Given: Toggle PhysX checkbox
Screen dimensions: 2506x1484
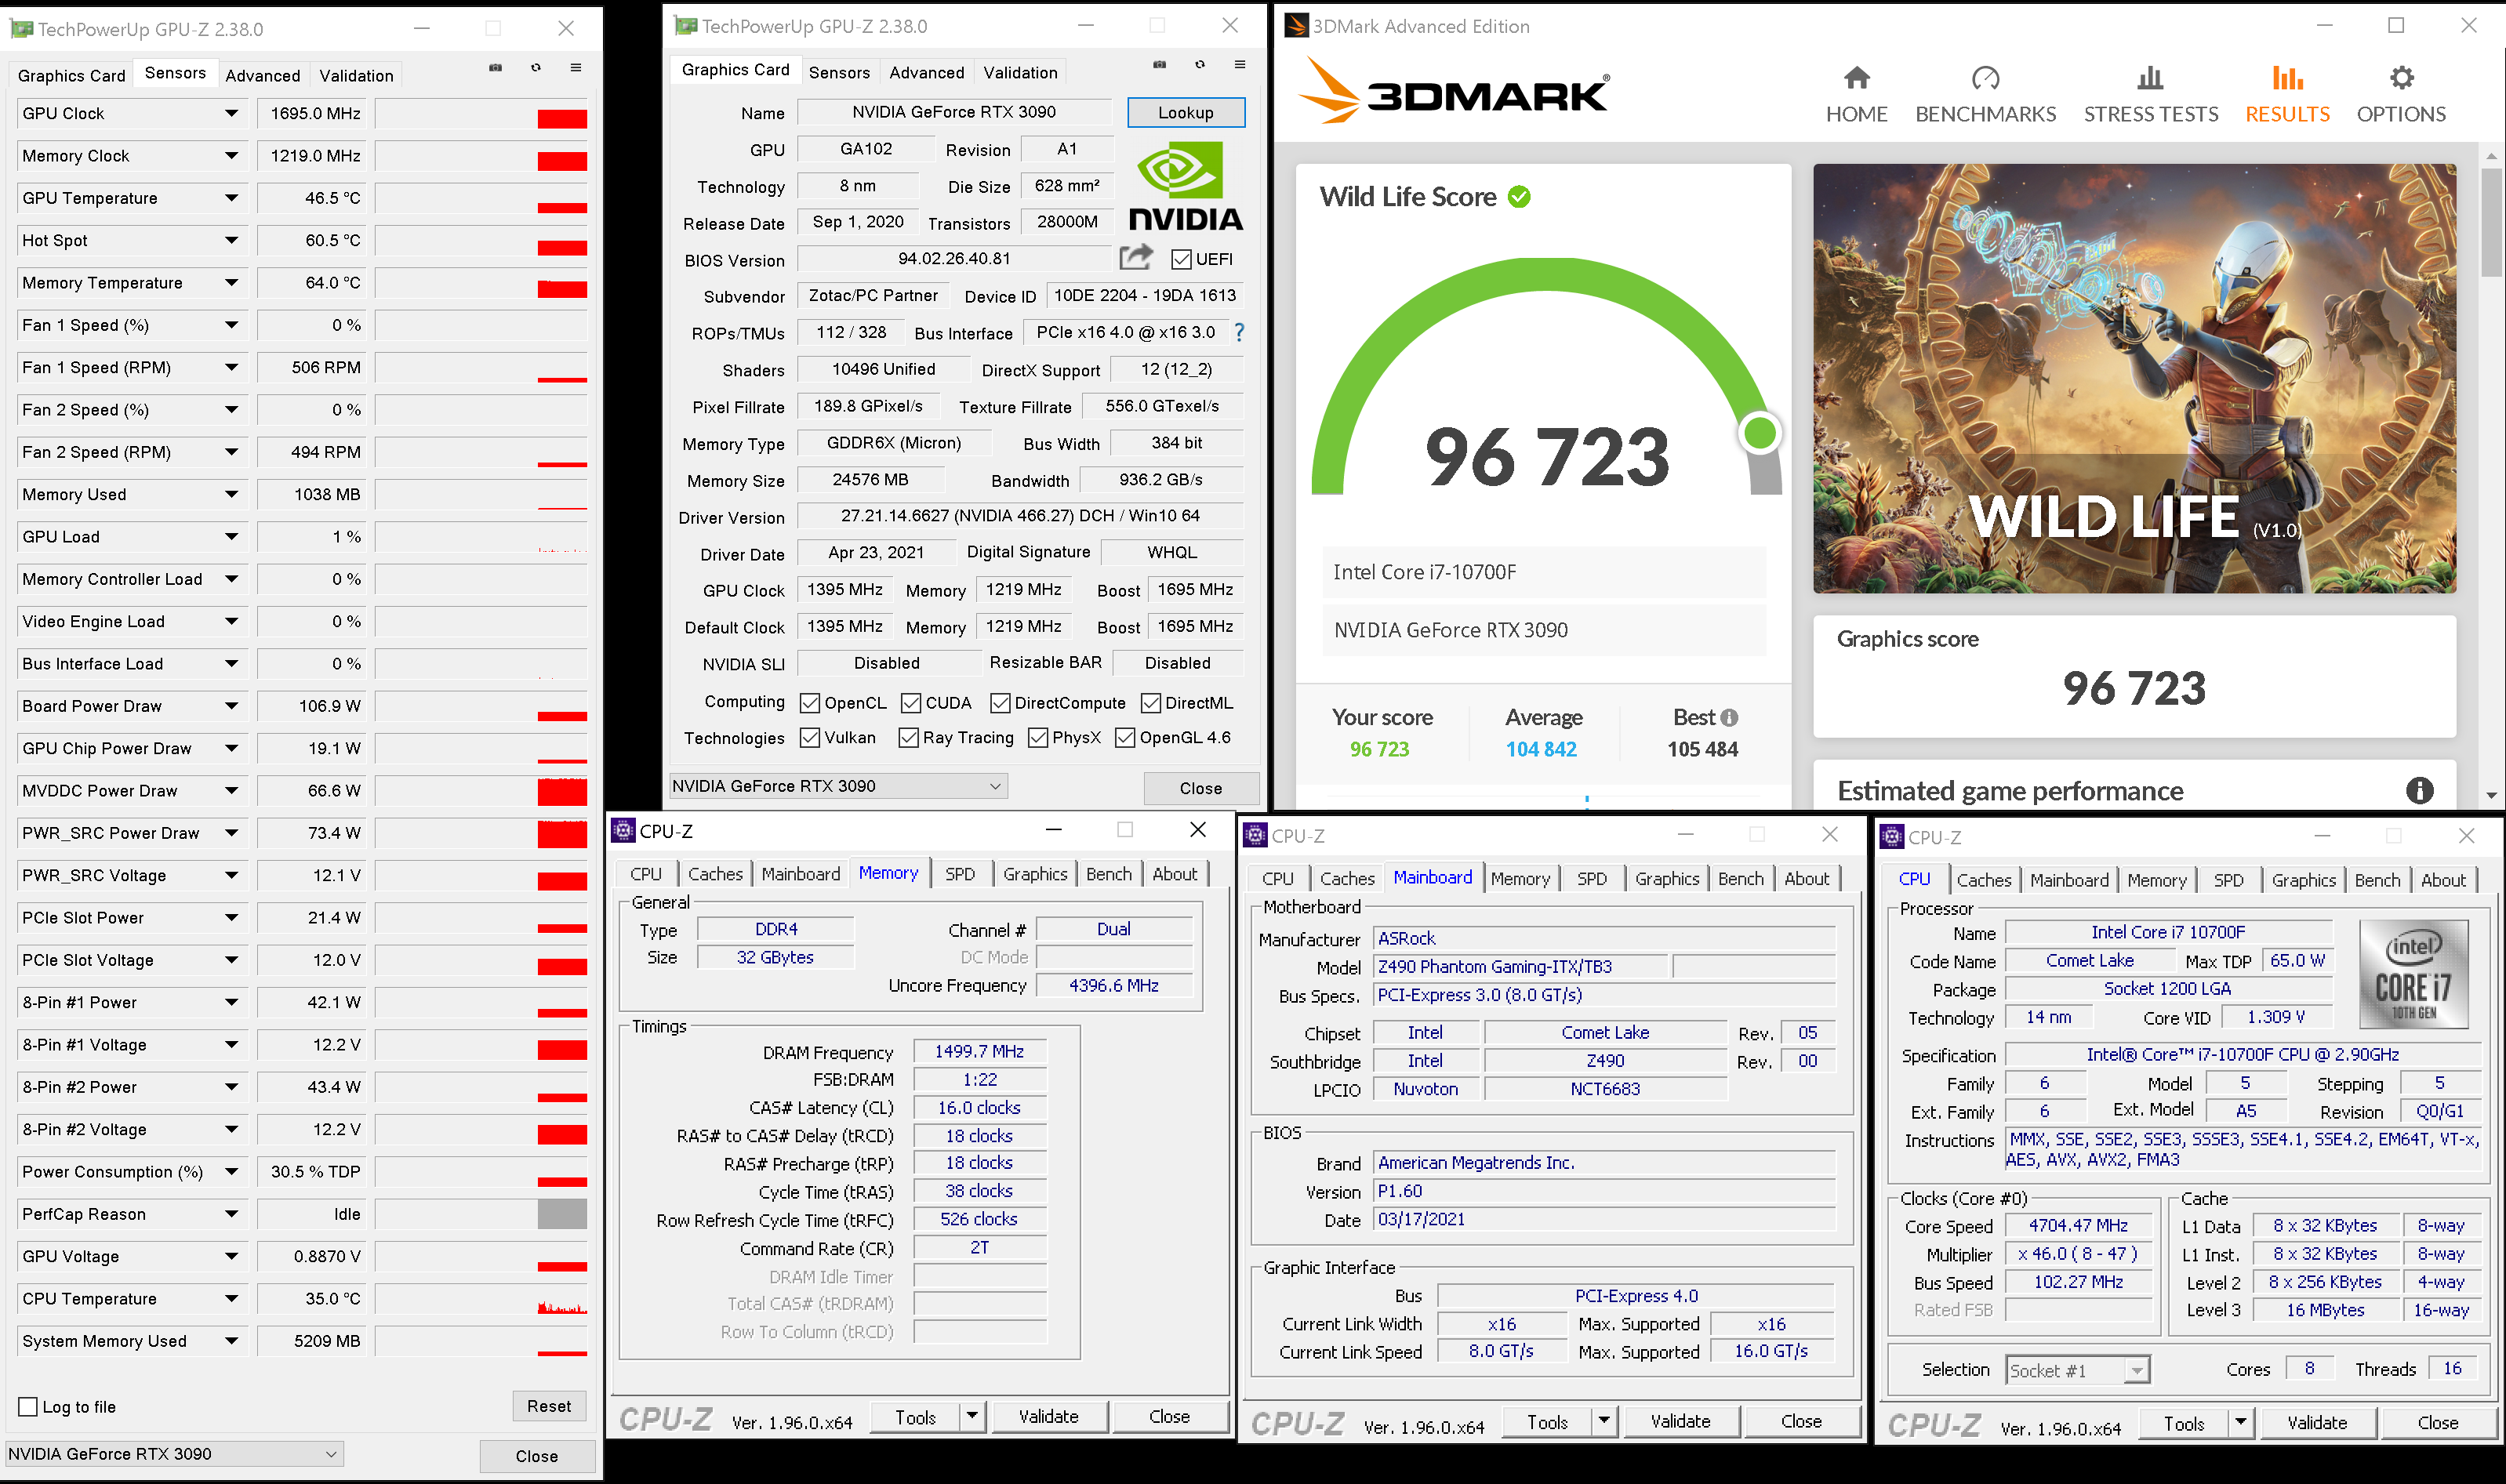Looking at the screenshot, I should [x=1038, y=738].
